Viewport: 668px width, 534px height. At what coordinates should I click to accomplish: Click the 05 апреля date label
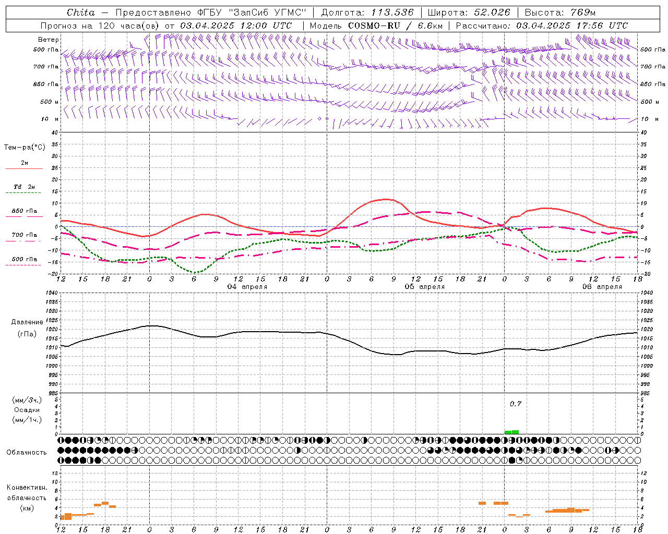[x=425, y=287]
